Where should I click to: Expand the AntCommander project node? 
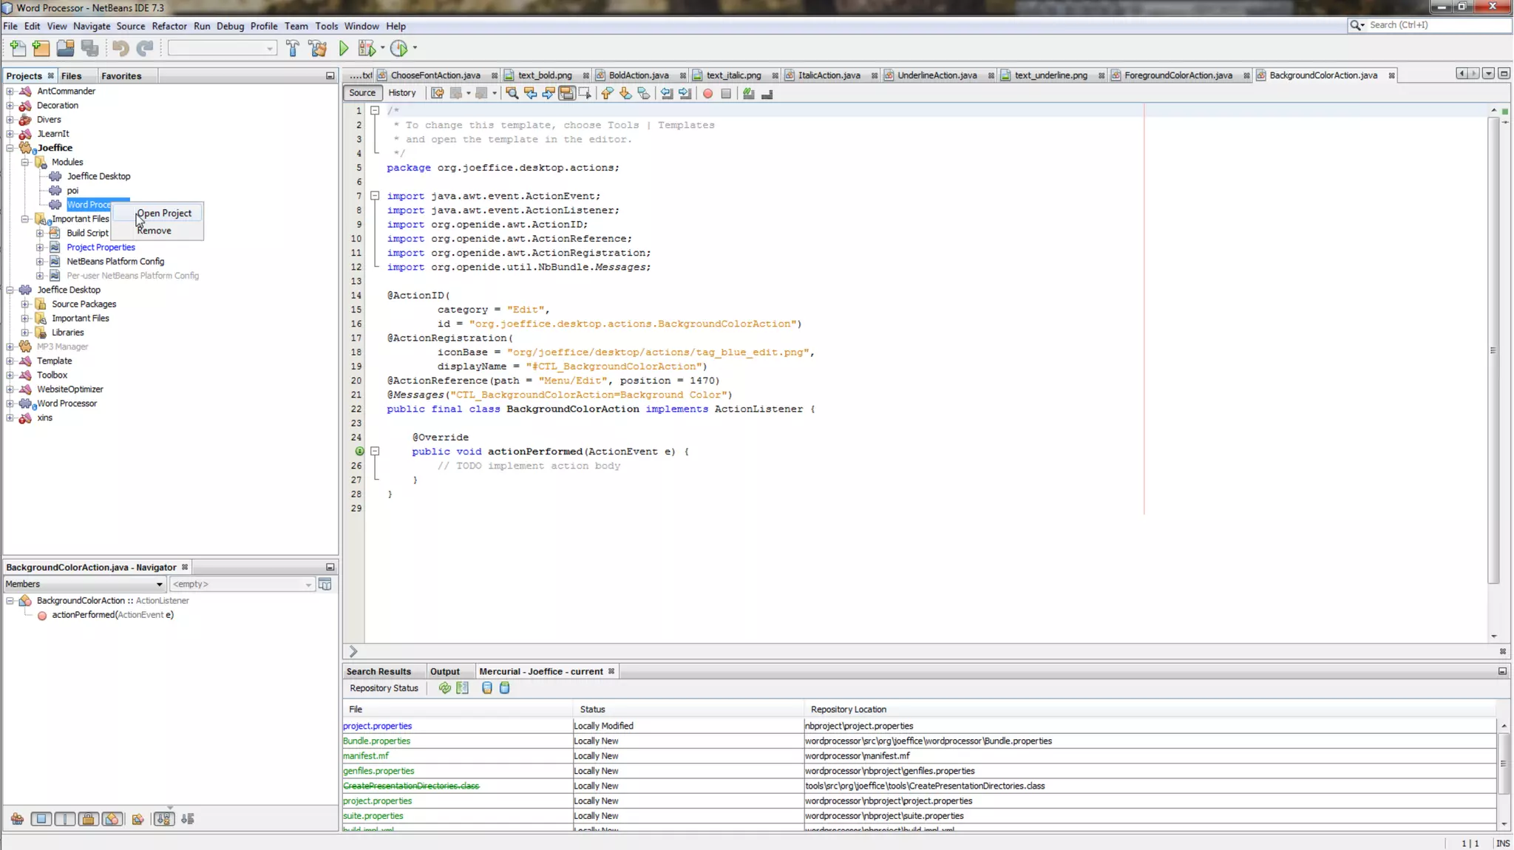point(10,92)
